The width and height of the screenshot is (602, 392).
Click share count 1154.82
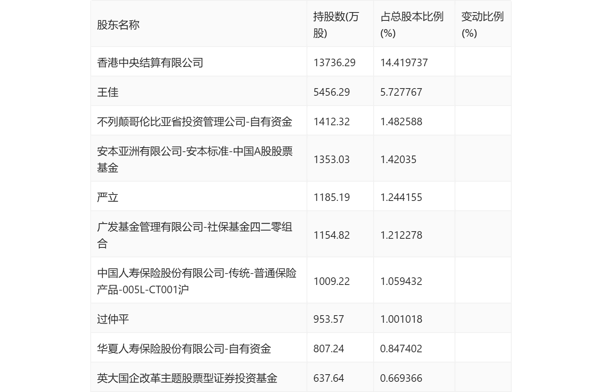pos(331,235)
